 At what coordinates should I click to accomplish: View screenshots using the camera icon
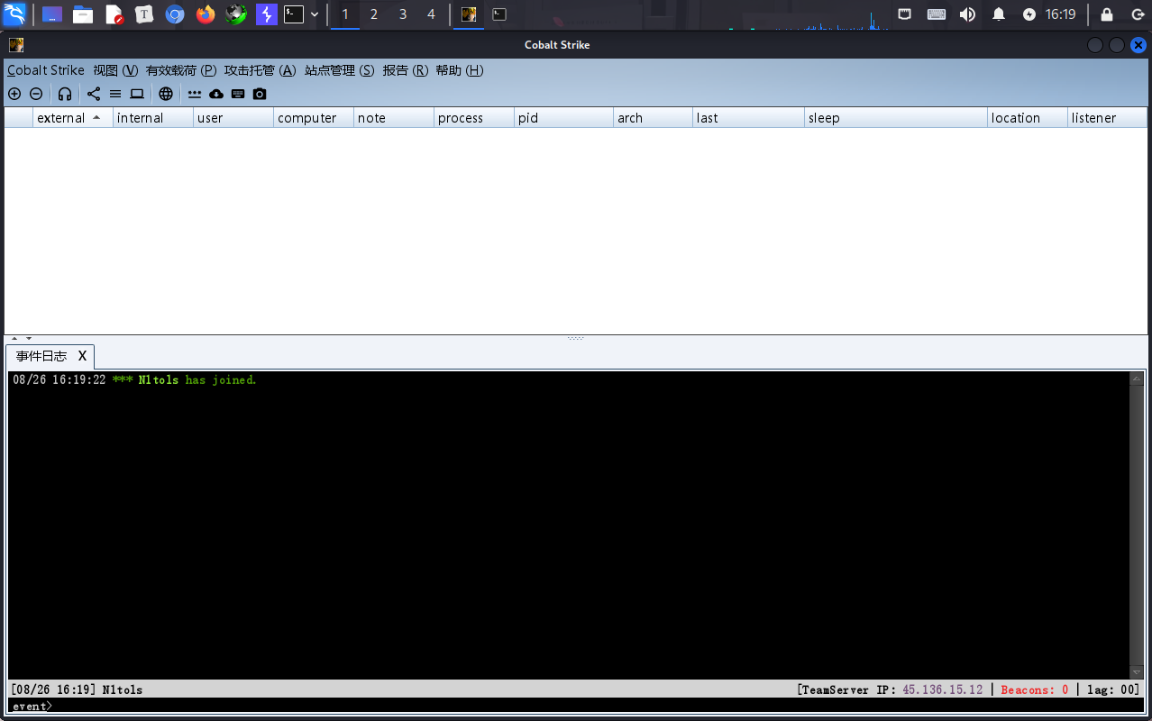(x=260, y=94)
